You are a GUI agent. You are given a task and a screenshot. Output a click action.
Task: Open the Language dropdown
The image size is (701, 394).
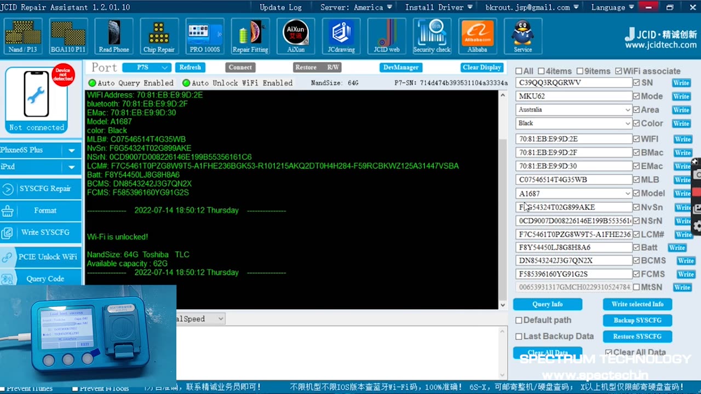click(613, 7)
